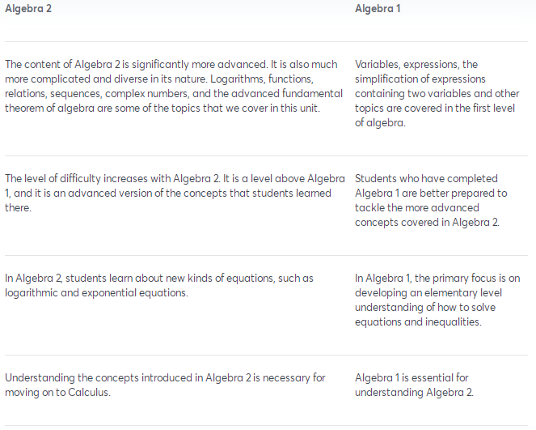Click the word 'Calculus' in the last row
The height and width of the screenshot is (430, 536).
[x=89, y=392]
